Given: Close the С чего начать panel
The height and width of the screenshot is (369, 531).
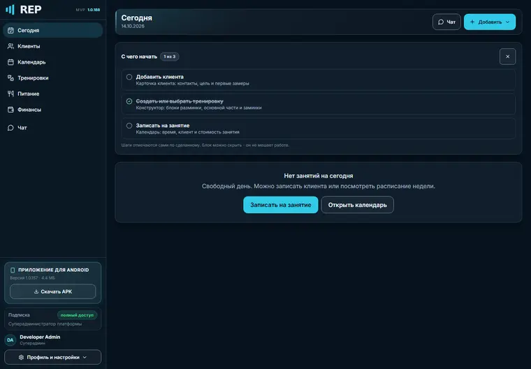Looking at the screenshot, I should pyautogui.click(x=508, y=57).
